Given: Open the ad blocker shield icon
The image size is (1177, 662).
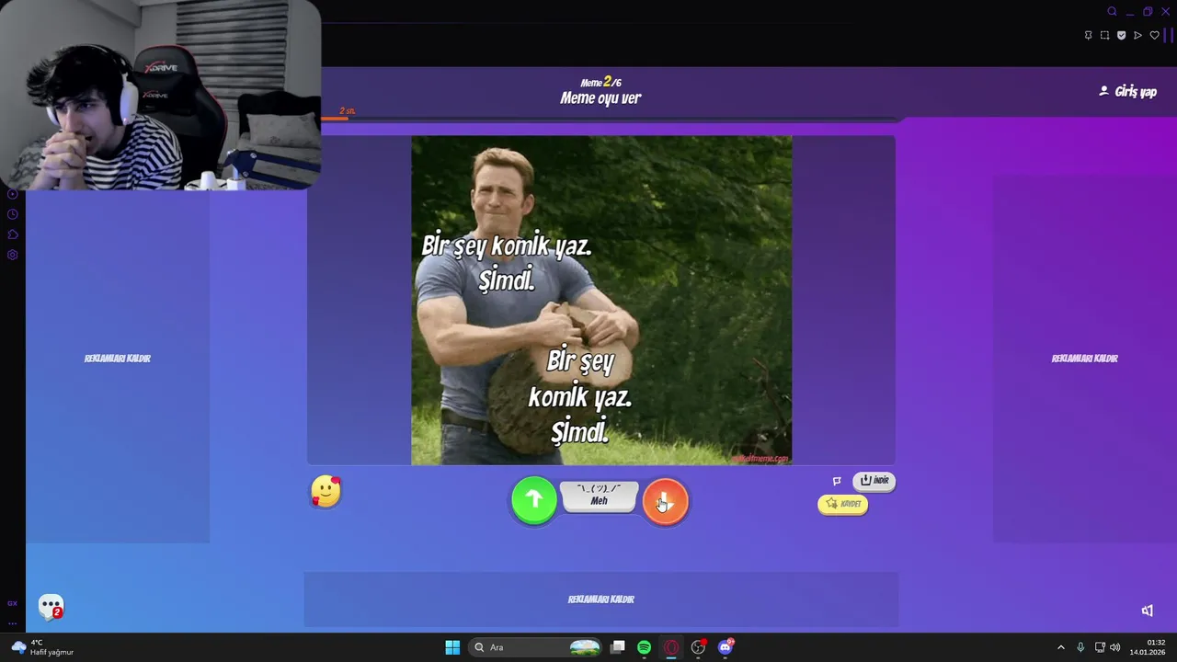Looking at the screenshot, I should (x=1121, y=36).
